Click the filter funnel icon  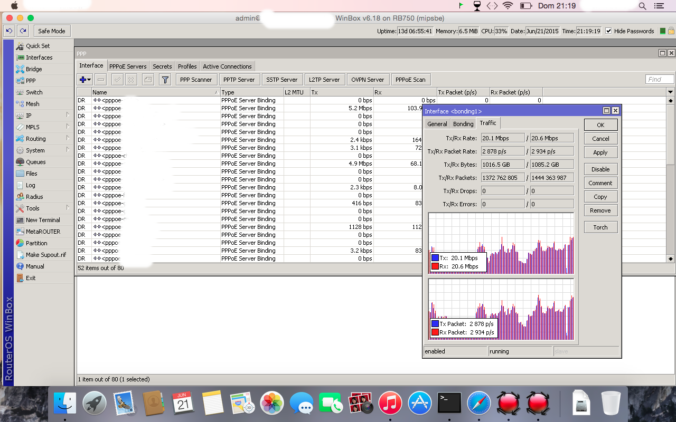point(165,80)
